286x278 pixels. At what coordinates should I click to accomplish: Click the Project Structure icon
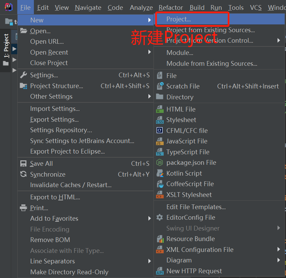[x=23, y=86]
